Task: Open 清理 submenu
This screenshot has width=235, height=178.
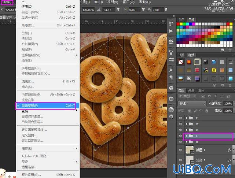Action: click(48, 148)
